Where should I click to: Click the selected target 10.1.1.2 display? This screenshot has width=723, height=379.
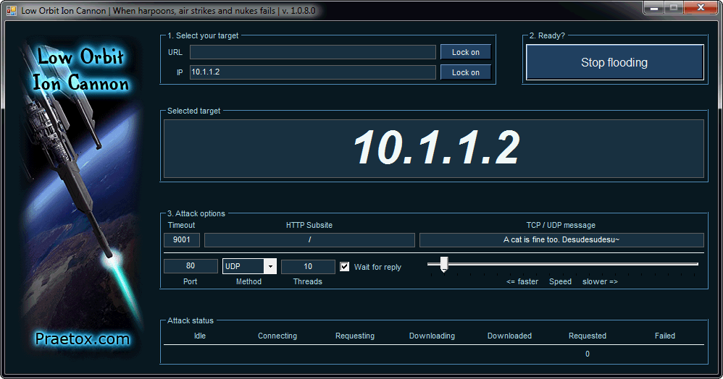click(434, 148)
